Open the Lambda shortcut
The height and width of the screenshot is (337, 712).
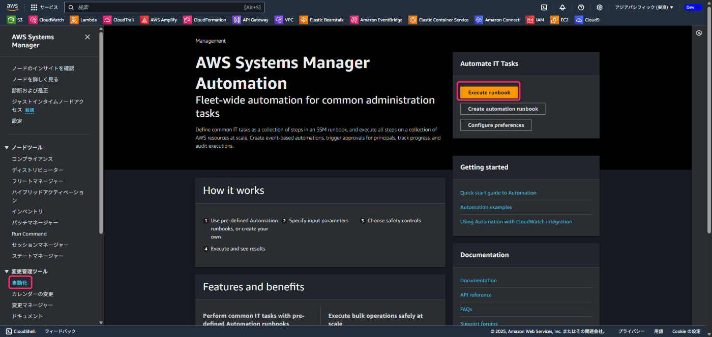(83, 20)
